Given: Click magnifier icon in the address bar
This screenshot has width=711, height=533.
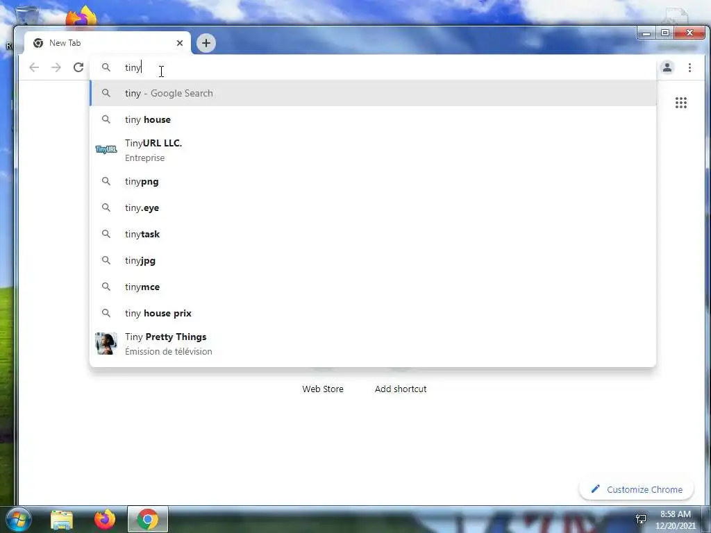Looking at the screenshot, I should (x=106, y=67).
